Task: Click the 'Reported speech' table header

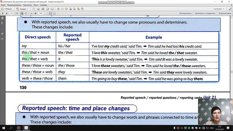Action: tap(72, 37)
